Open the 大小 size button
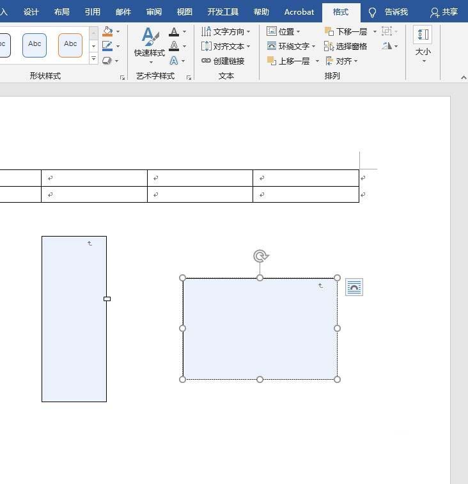This screenshot has width=468, height=484. [x=423, y=45]
